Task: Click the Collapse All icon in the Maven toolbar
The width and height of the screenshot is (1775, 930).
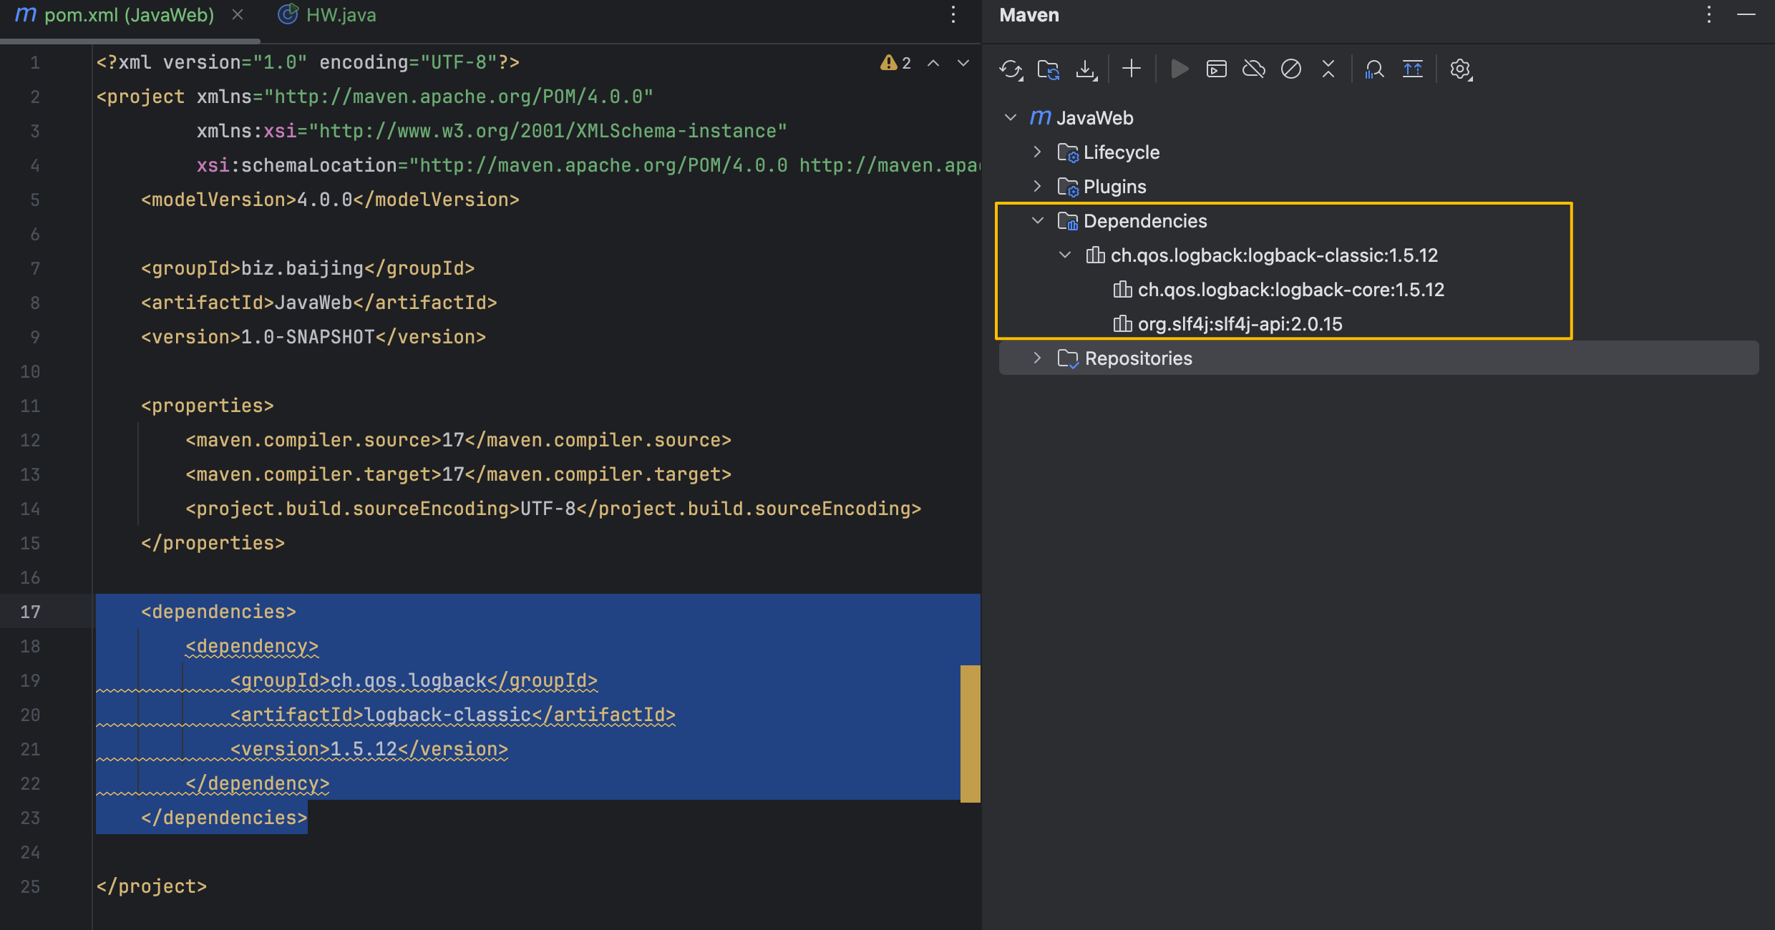Action: [1328, 69]
